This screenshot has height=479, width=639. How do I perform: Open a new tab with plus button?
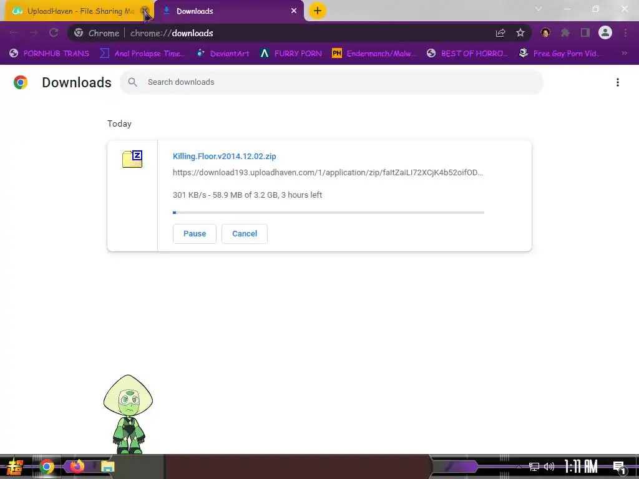pos(318,11)
